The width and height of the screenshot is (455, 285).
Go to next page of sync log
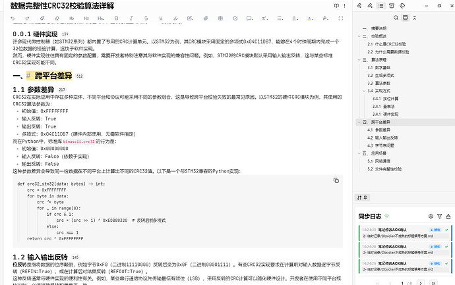pos(421,283)
